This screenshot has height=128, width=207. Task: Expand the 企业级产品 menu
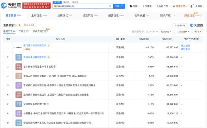[163, 6]
